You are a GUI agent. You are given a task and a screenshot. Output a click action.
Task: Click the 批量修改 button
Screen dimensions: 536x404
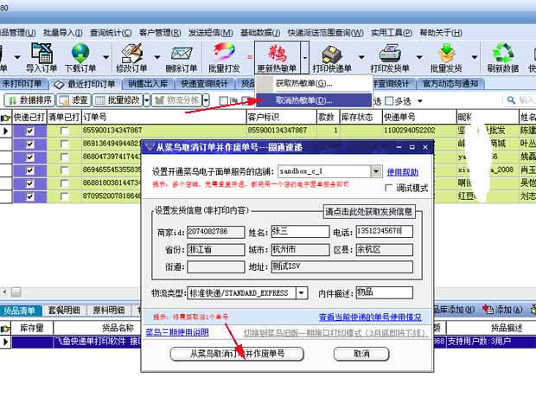click(x=118, y=100)
